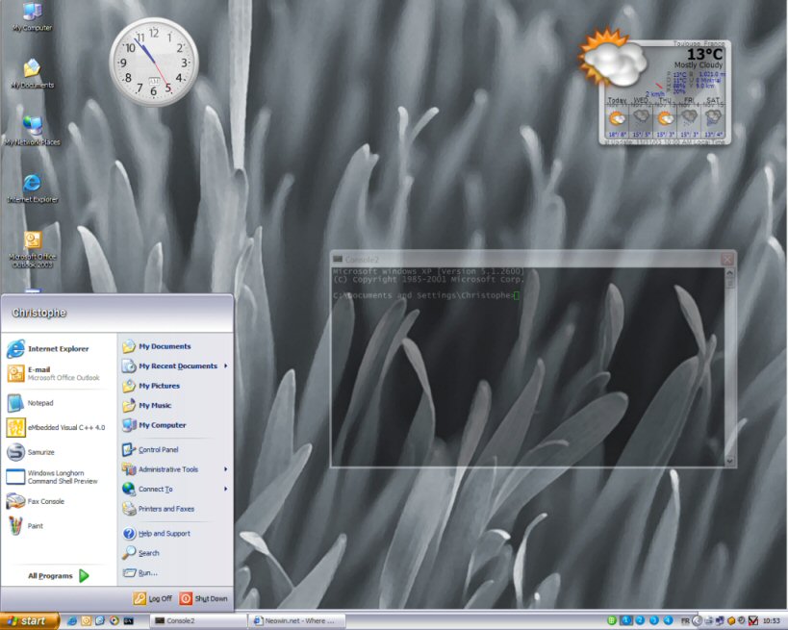Switch to virtual desktop 4
Viewport: 788px width, 630px height.
[669, 620]
